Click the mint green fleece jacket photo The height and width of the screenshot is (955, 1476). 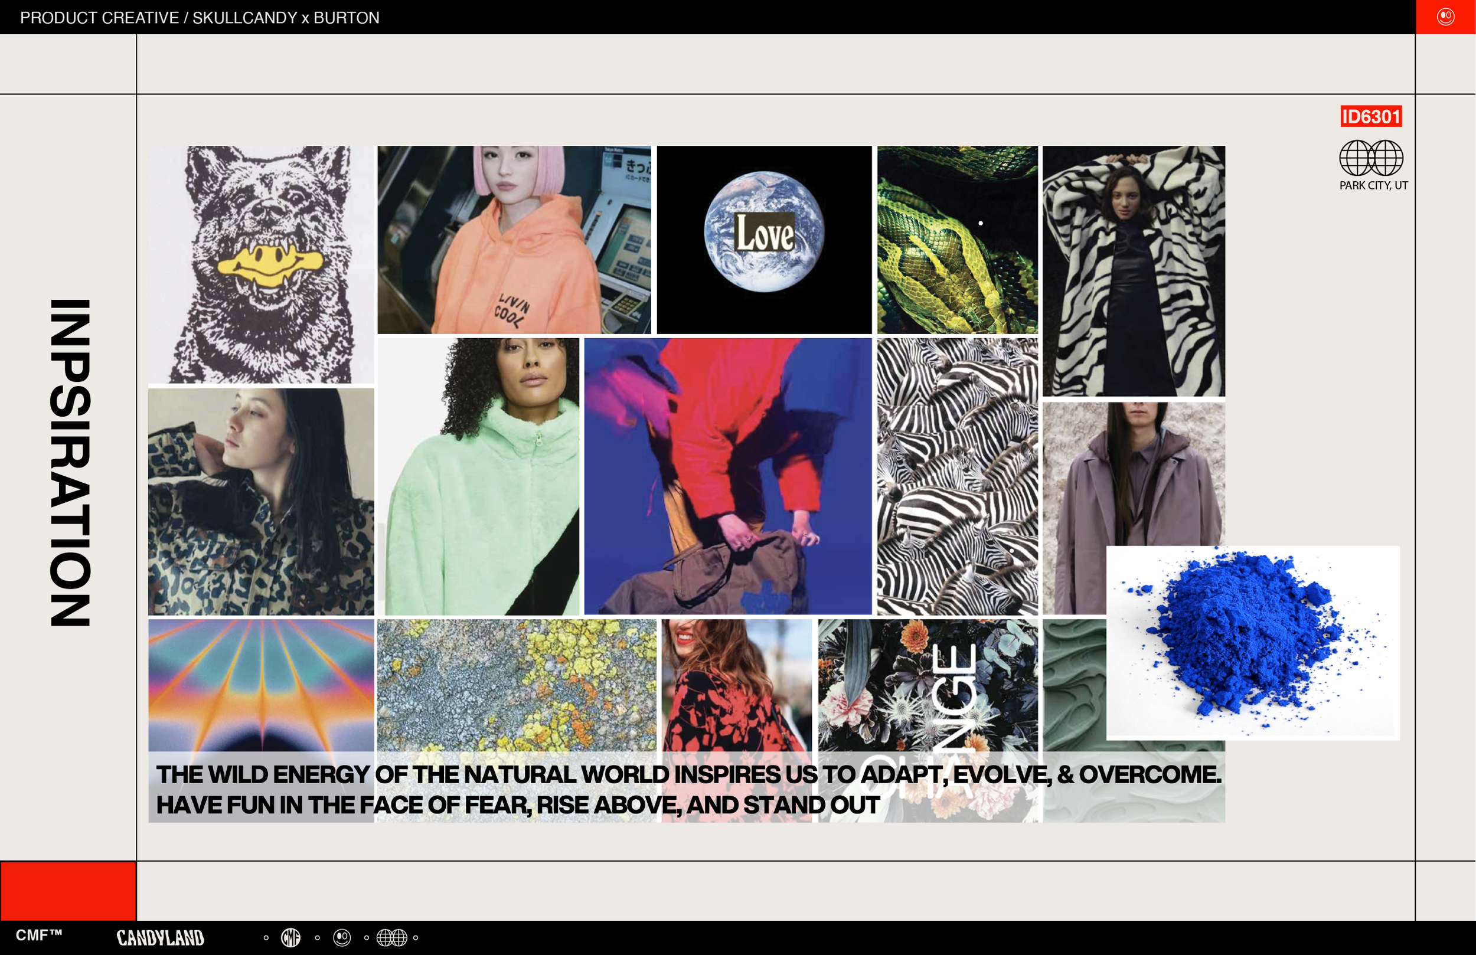(478, 476)
